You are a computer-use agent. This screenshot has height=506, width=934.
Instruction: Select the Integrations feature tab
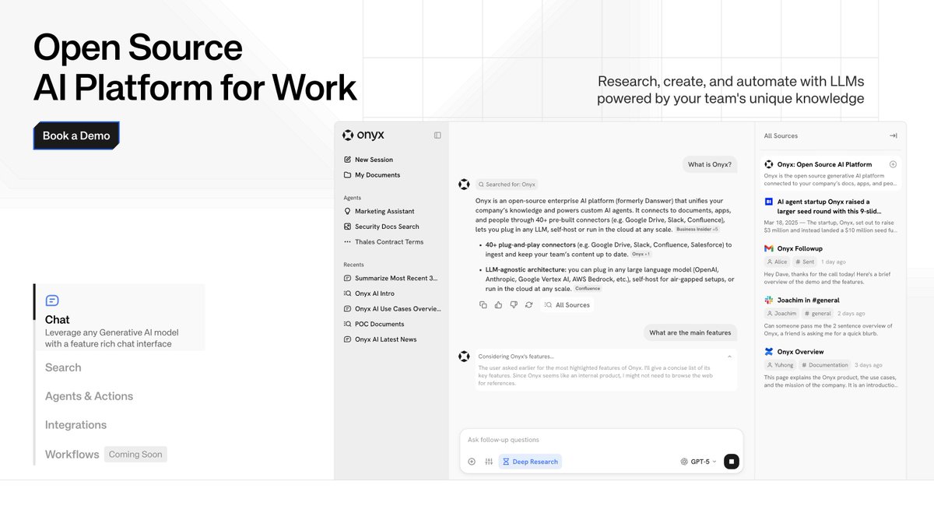[75, 425]
